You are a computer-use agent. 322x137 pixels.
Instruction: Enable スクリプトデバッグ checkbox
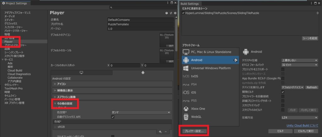point(283,105)
